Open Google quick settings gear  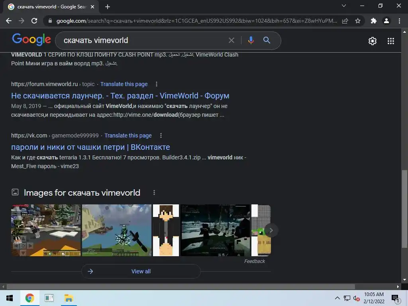coord(373,41)
